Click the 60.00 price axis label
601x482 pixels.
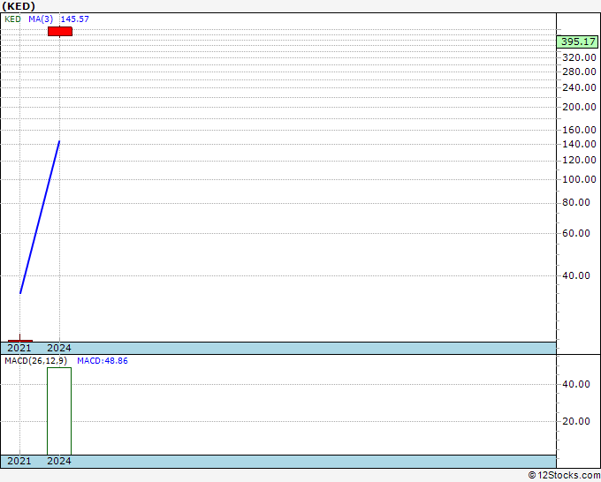pyautogui.click(x=576, y=233)
